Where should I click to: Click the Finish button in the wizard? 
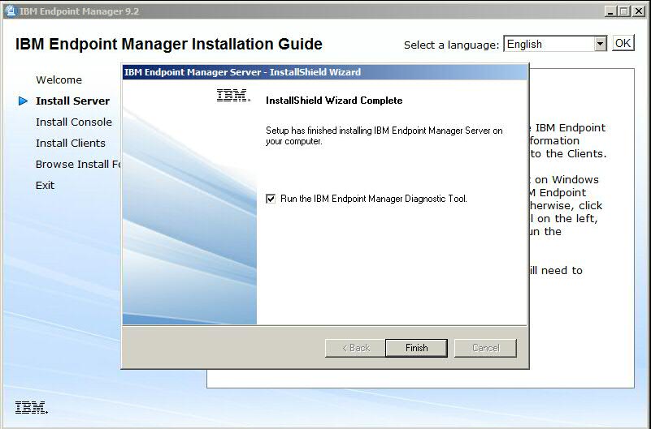click(416, 348)
